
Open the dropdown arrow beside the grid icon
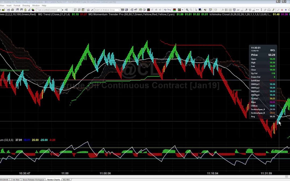[182, 10]
